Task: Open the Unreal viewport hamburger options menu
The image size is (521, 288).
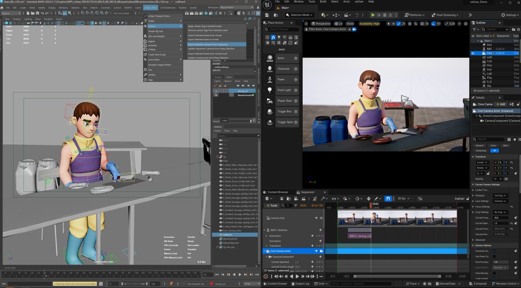Action: click(307, 23)
